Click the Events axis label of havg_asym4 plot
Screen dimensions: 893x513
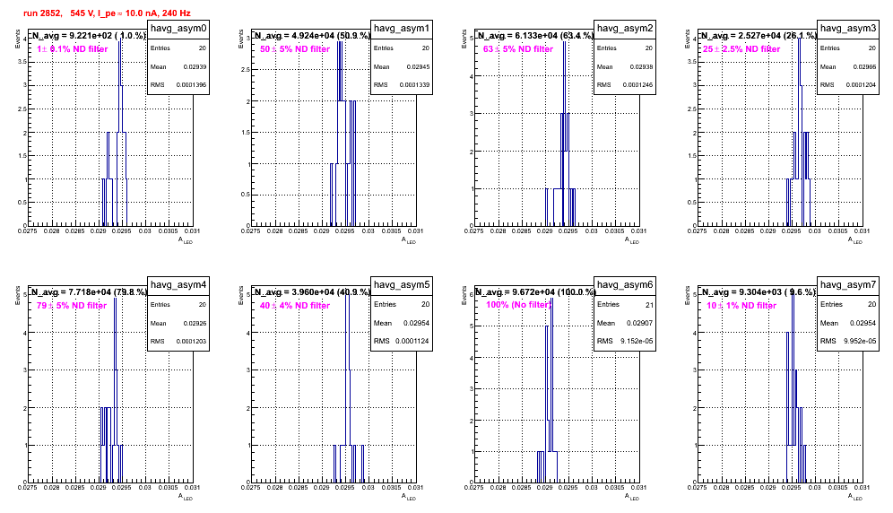pos(18,295)
